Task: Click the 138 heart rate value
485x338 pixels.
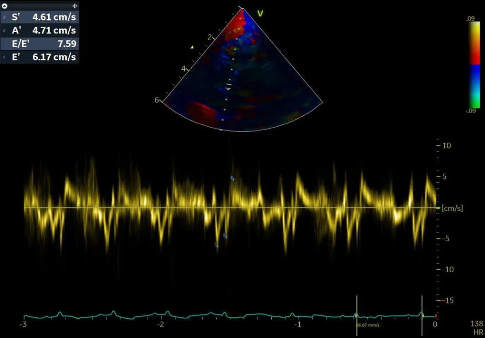Action: pyautogui.click(x=476, y=324)
